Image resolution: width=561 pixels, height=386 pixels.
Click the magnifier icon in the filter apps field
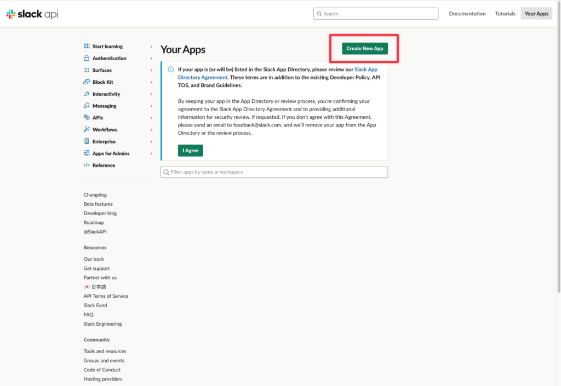point(167,172)
